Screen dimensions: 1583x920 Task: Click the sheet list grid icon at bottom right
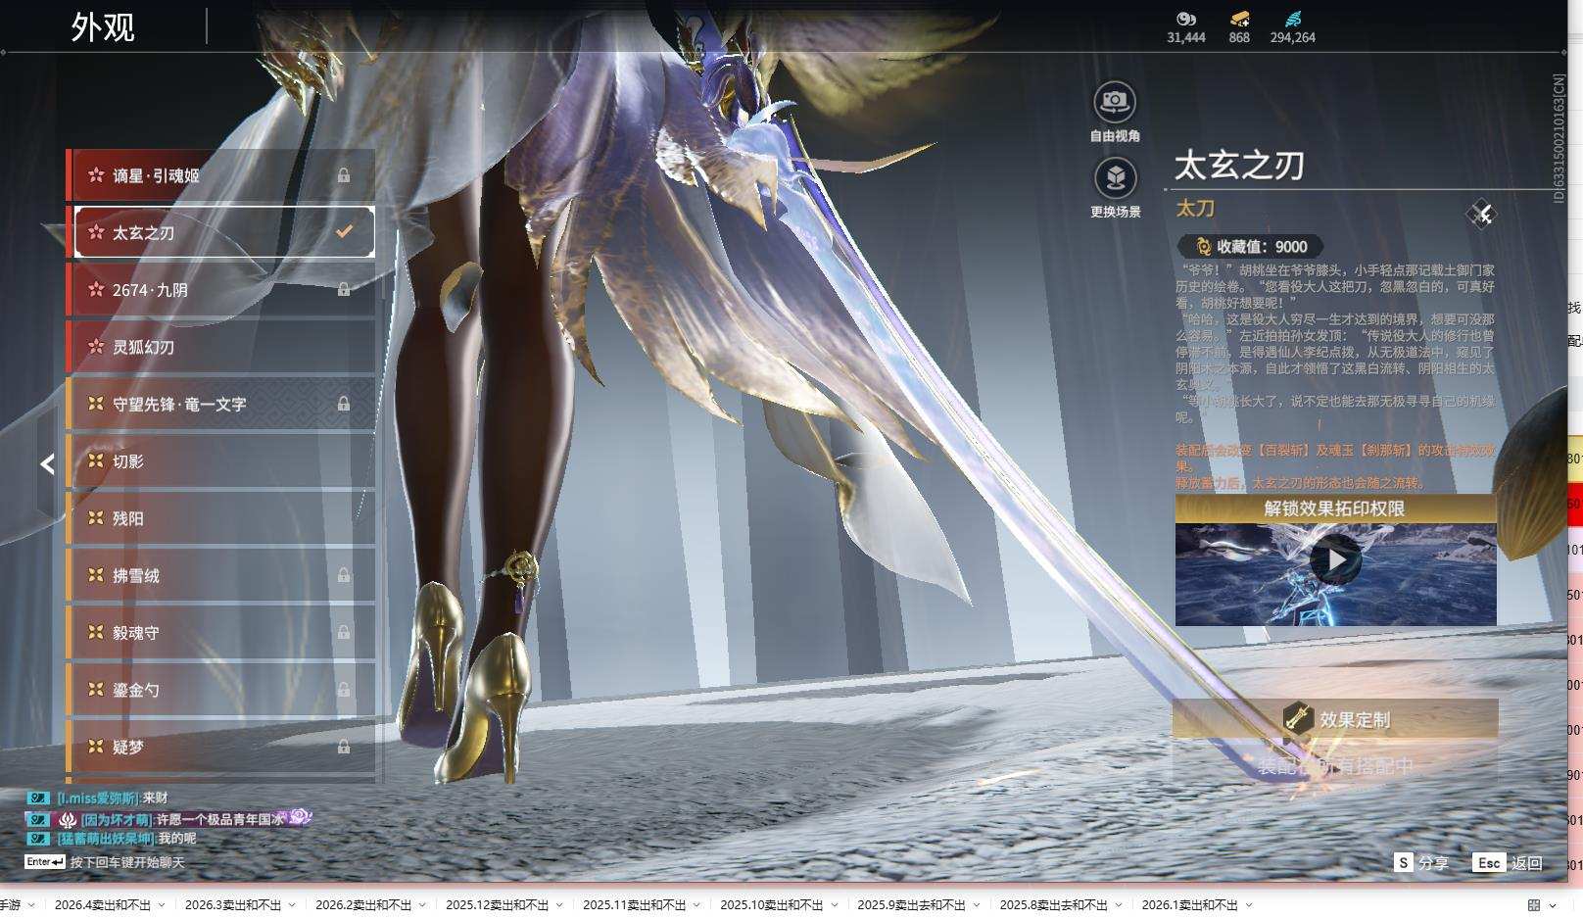[x=1534, y=905]
